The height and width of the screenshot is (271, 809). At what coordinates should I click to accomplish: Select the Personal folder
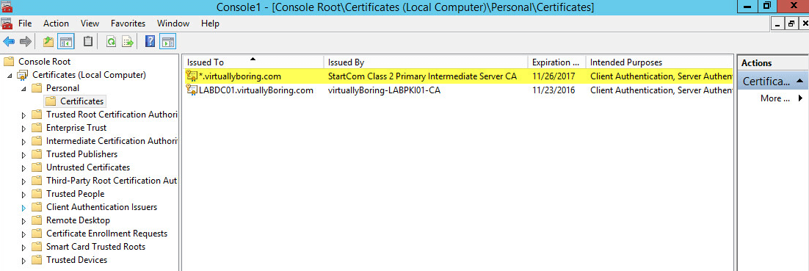(x=62, y=88)
